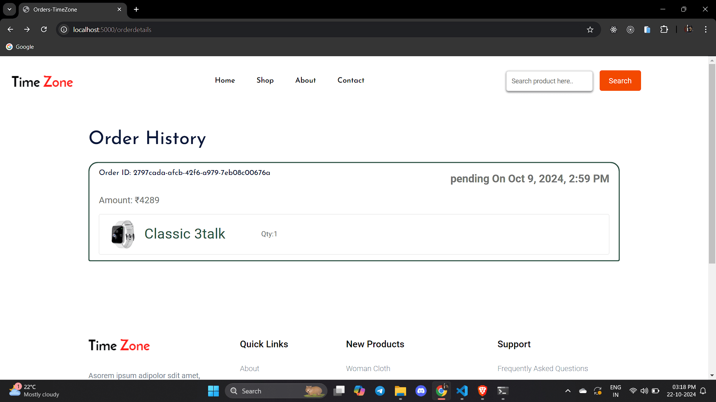The width and height of the screenshot is (716, 402).
Task: Focus the search product field
Action: pyautogui.click(x=549, y=81)
